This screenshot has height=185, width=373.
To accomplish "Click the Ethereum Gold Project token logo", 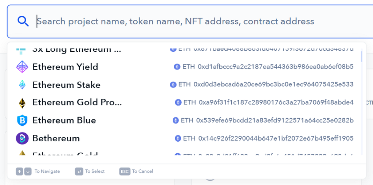I will (22, 103).
